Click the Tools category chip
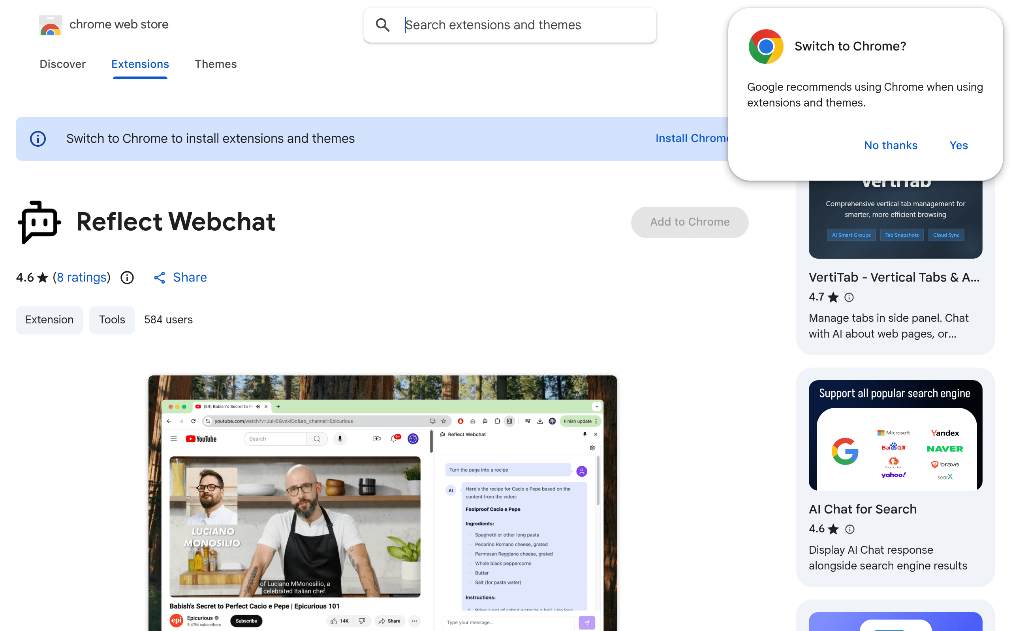The width and height of the screenshot is (1011, 631). pyautogui.click(x=112, y=320)
